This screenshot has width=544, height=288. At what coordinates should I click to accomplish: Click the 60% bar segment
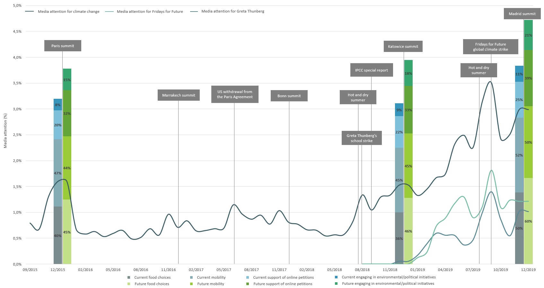[x=528, y=221]
